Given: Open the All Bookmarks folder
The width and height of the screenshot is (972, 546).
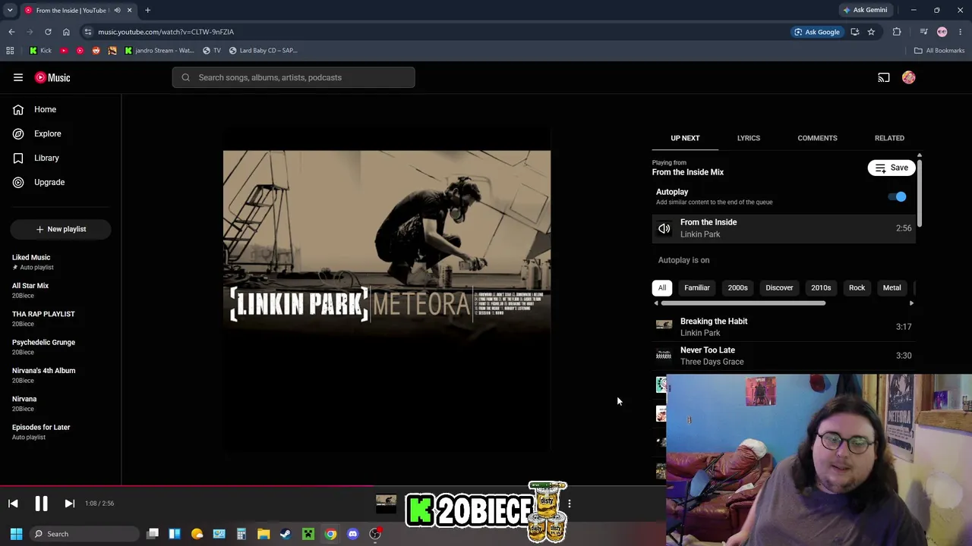Looking at the screenshot, I should (939, 51).
